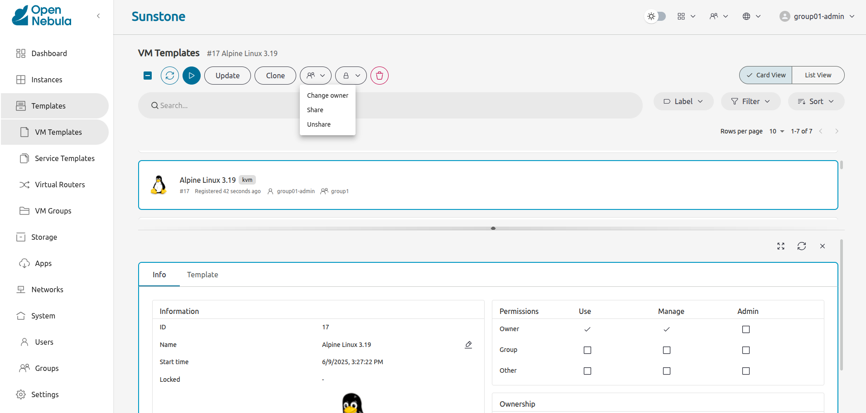Toggle the light/dark theme switch
866x413 pixels.
[x=655, y=16]
